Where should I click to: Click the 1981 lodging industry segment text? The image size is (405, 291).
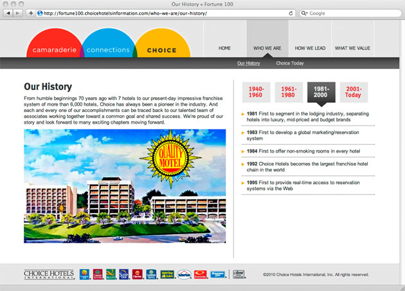pyautogui.click(x=308, y=117)
